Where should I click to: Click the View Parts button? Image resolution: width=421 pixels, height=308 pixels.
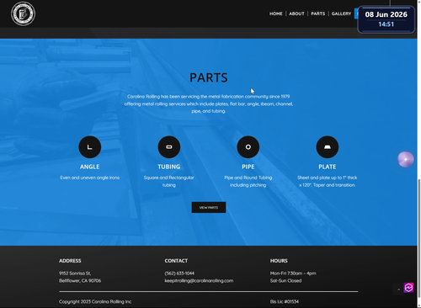209,207
